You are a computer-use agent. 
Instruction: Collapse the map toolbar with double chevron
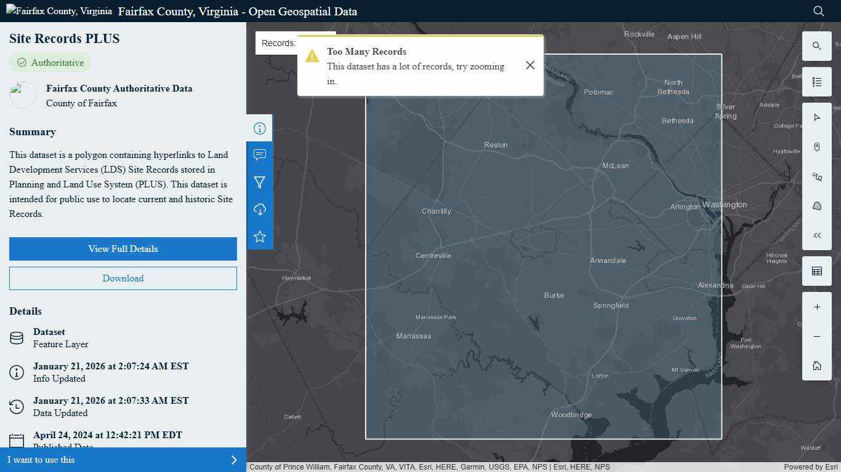pos(817,235)
